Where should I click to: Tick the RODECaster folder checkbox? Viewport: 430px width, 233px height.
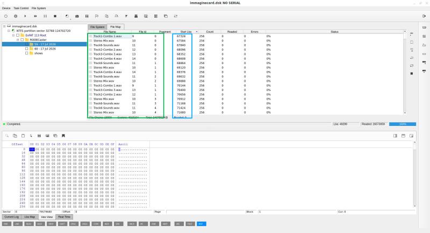pos(22,40)
